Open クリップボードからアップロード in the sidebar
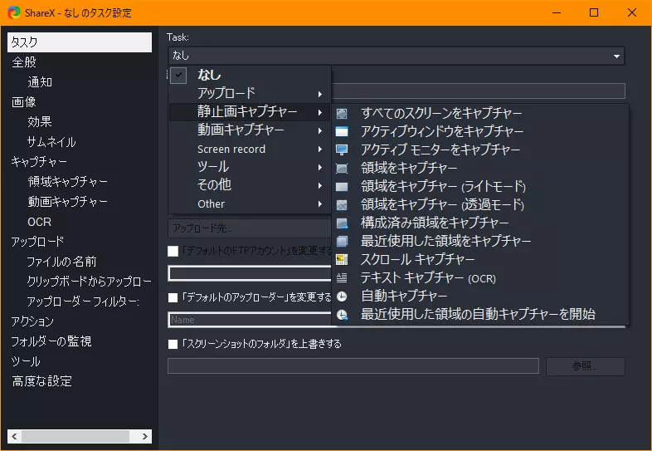 pyautogui.click(x=89, y=282)
